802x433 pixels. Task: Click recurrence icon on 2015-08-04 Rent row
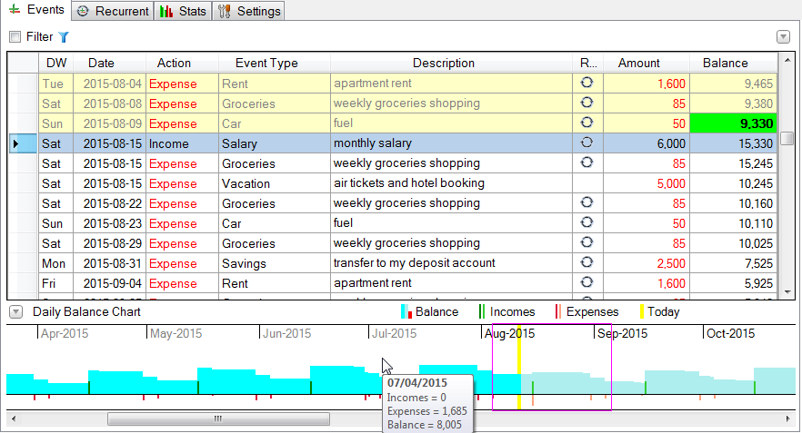click(x=587, y=83)
